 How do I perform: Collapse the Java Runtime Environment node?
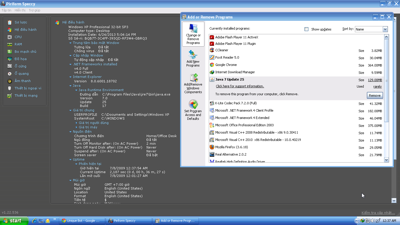tap(76, 90)
